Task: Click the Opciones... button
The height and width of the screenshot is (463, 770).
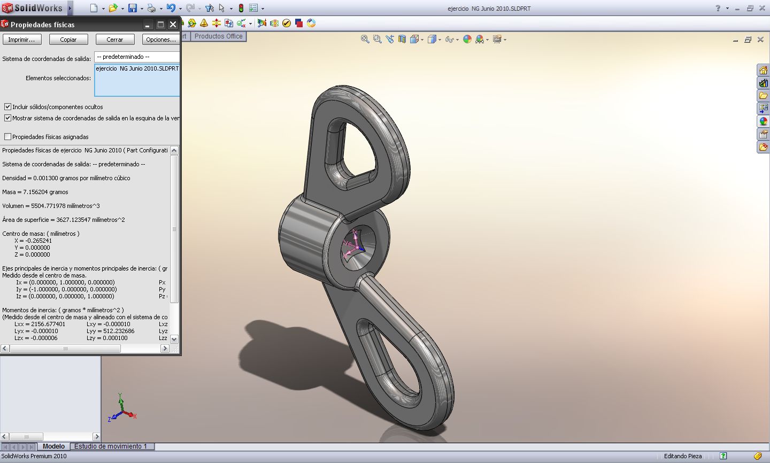Action: tap(161, 40)
